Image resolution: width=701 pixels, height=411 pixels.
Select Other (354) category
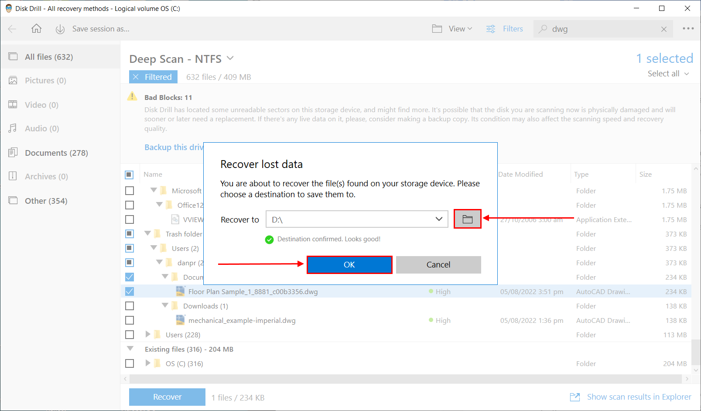click(x=60, y=201)
